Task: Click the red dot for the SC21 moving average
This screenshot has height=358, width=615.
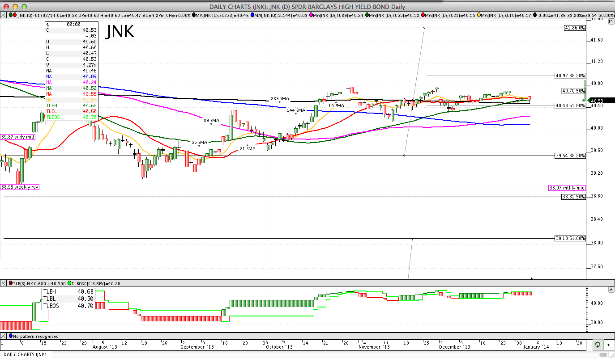Action: [423, 15]
